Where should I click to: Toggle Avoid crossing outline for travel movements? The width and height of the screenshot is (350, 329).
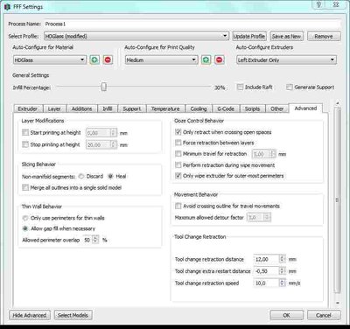point(178,206)
